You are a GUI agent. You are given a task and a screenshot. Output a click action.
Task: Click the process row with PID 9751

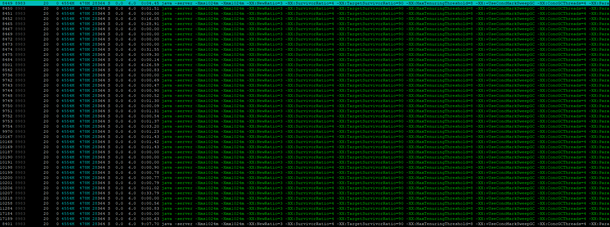[305, 111]
